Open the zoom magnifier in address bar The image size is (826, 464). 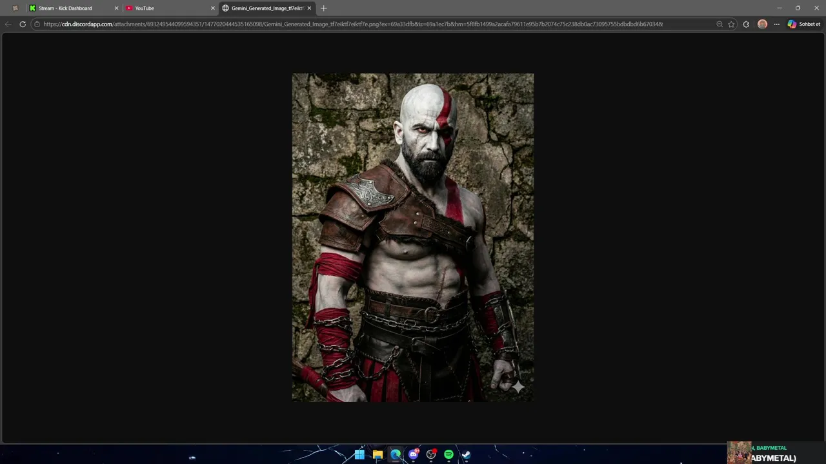point(720,24)
